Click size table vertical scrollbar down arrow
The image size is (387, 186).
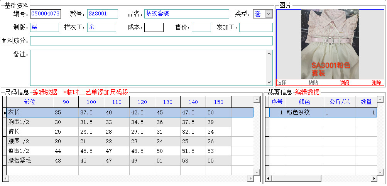[x=257, y=172]
